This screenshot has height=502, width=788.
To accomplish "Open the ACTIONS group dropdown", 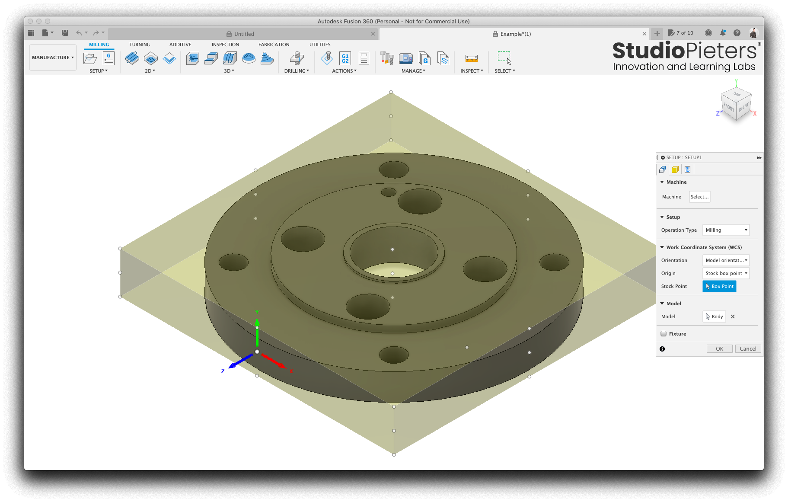I will tap(344, 71).
